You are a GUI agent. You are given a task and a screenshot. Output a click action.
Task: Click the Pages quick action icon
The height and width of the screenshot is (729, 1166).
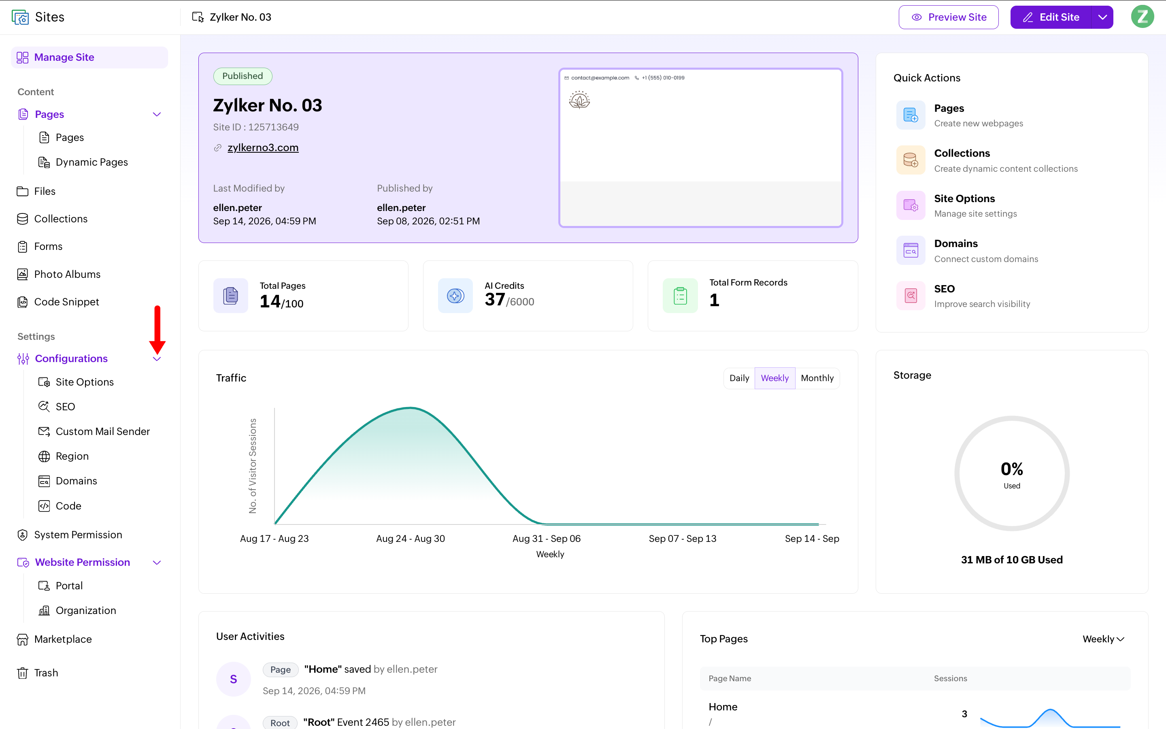pos(911,115)
